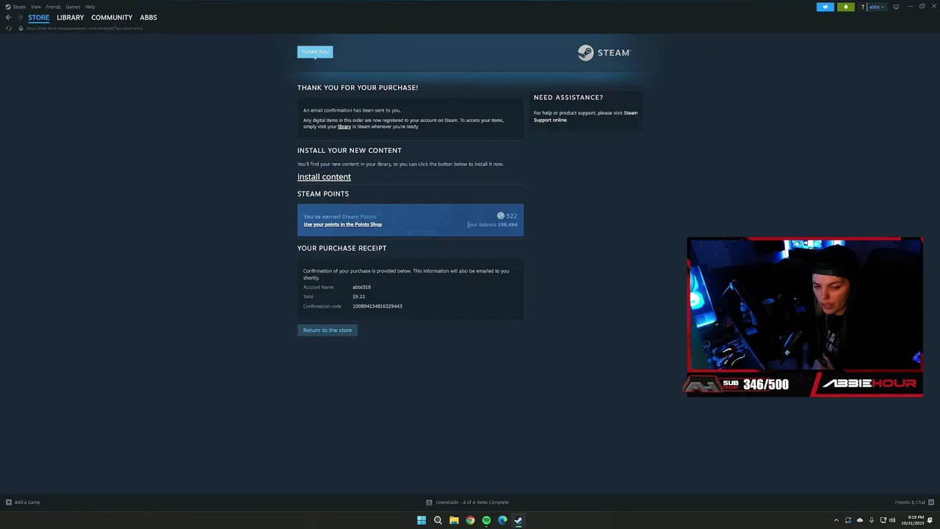The image size is (940, 529).
Task: Click the Install content link
Action: pos(324,177)
